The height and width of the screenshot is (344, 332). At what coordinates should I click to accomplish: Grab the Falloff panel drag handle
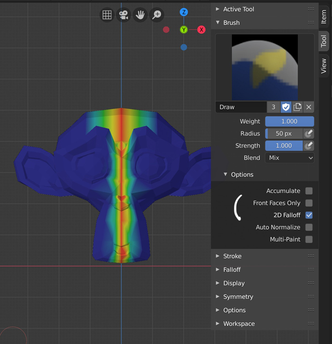tap(311, 270)
